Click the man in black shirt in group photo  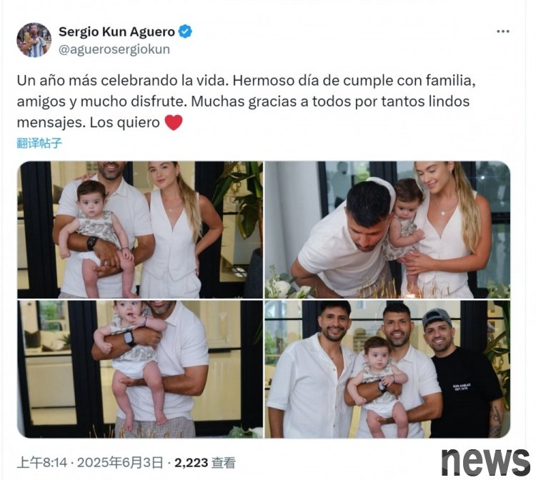point(464,373)
